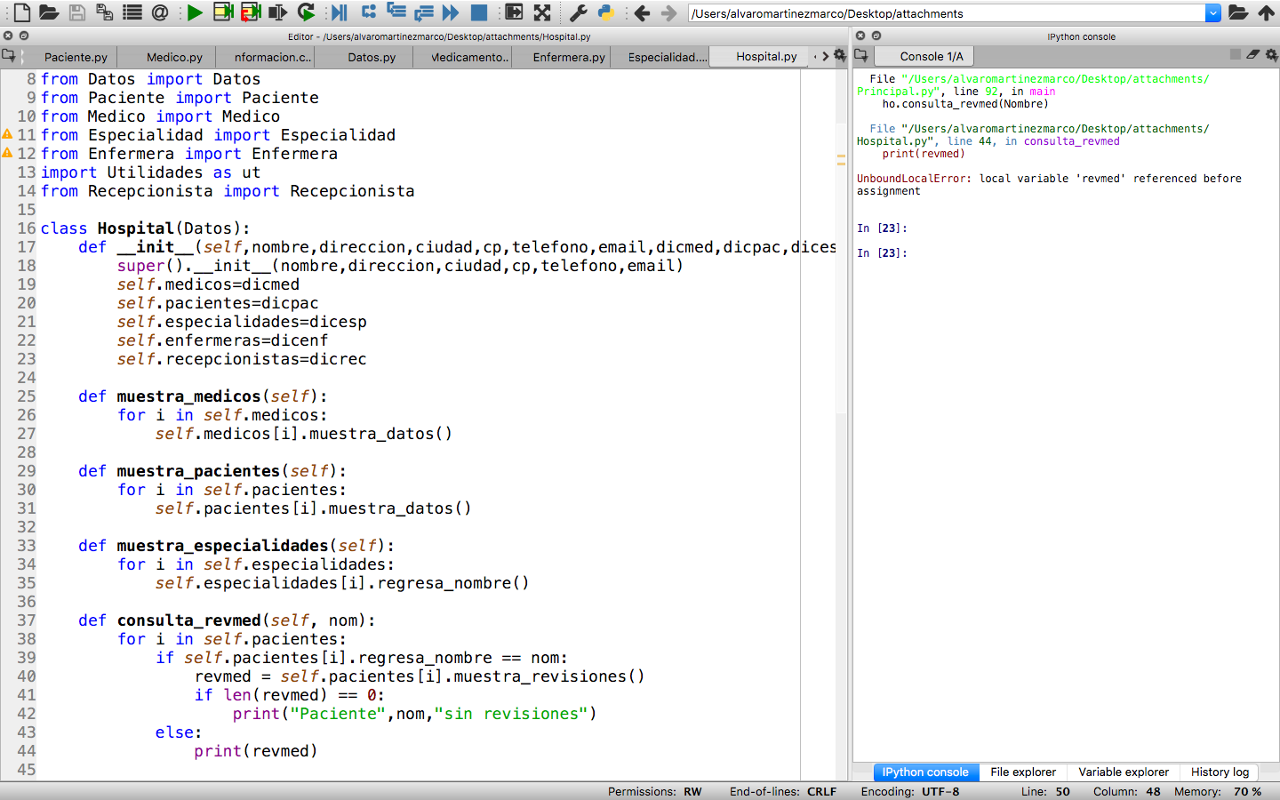Browse for a working directory
The width and height of the screenshot is (1280, 800).
[x=1238, y=12]
